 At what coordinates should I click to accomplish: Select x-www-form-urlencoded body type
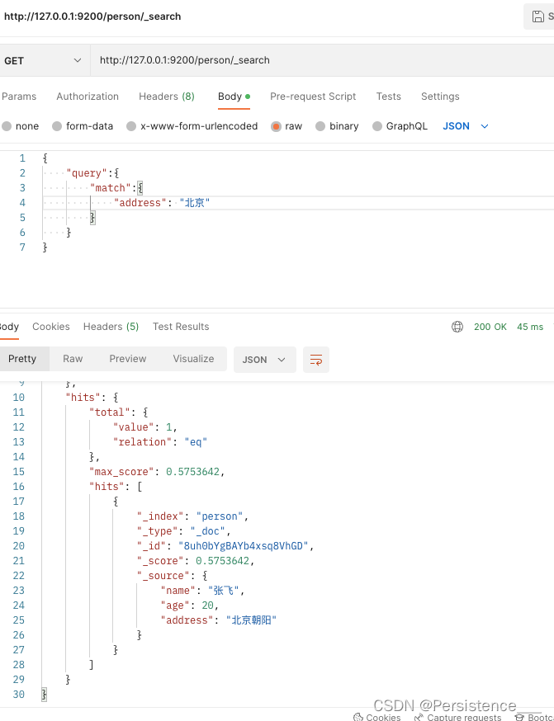(x=192, y=126)
